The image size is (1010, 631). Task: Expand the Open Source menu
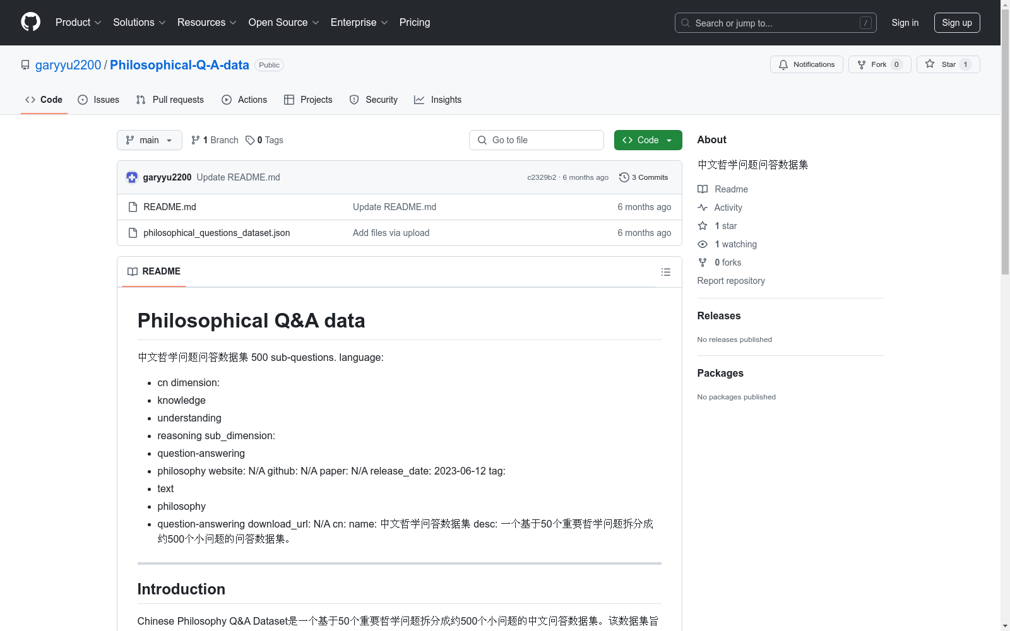click(284, 23)
